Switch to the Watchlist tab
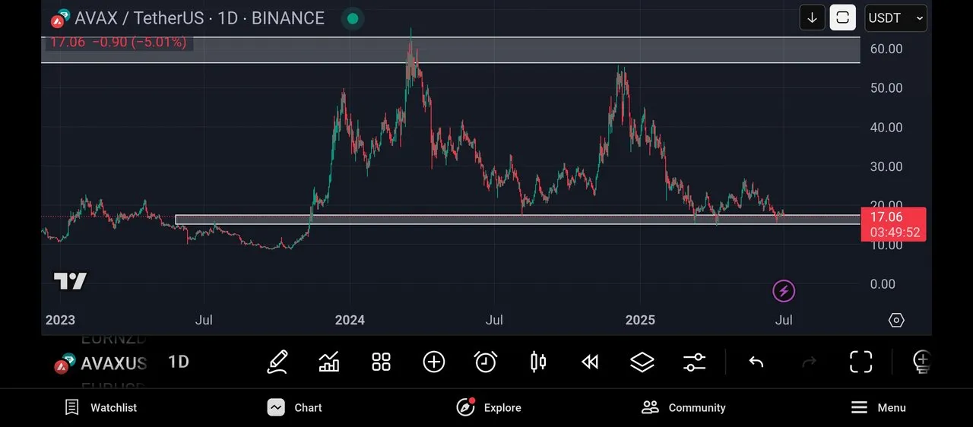The image size is (973, 427). click(x=101, y=407)
